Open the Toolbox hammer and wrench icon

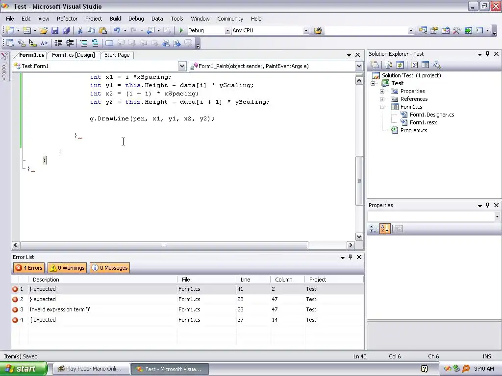coord(457,30)
